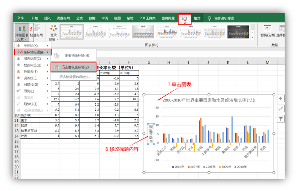Image resolution: width=297 pixels, height=191 pixels.
Task: Open 更多轴标题选项(M)... entry
Action: click(74, 77)
